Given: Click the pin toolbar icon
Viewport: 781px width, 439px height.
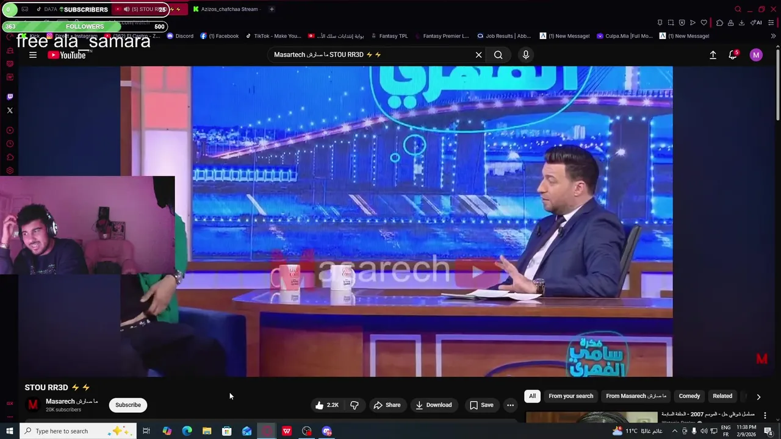Looking at the screenshot, I should [x=660, y=23].
